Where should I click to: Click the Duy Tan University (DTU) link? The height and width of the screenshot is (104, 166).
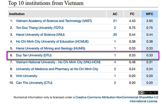click(34, 55)
